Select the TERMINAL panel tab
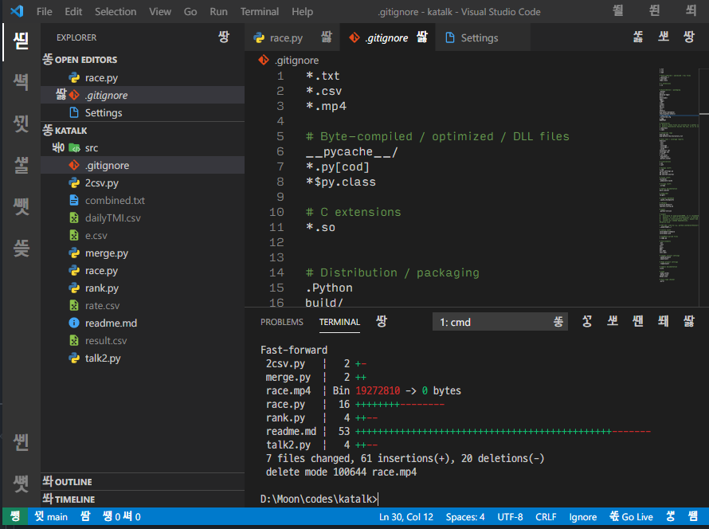 tap(339, 322)
